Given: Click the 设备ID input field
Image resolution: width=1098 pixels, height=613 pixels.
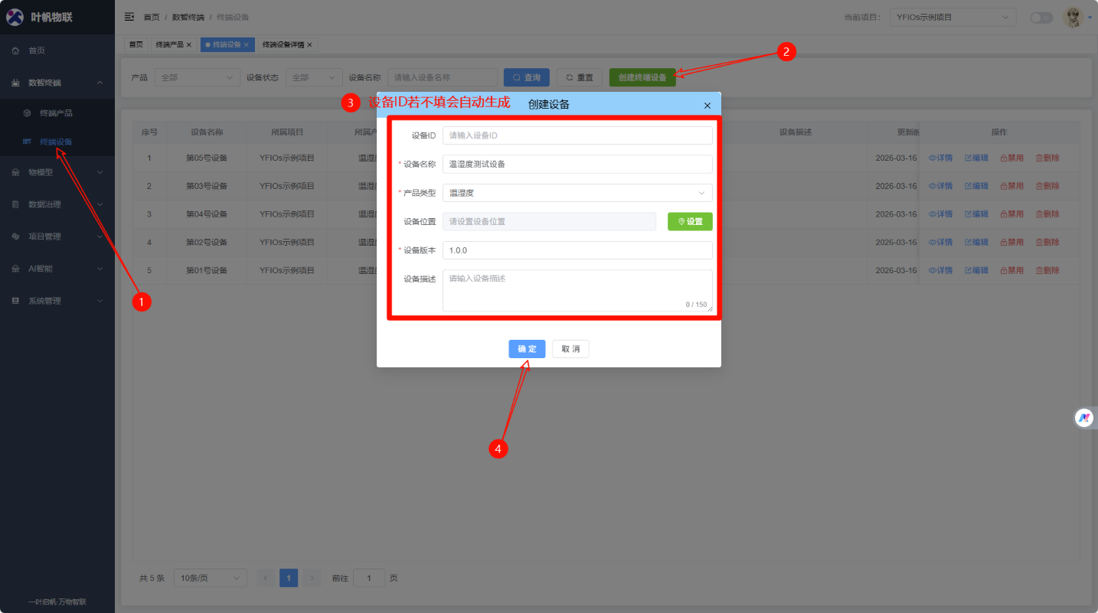Looking at the screenshot, I should click(577, 135).
